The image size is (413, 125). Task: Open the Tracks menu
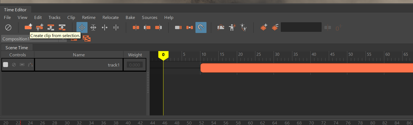click(x=54, y=17)
